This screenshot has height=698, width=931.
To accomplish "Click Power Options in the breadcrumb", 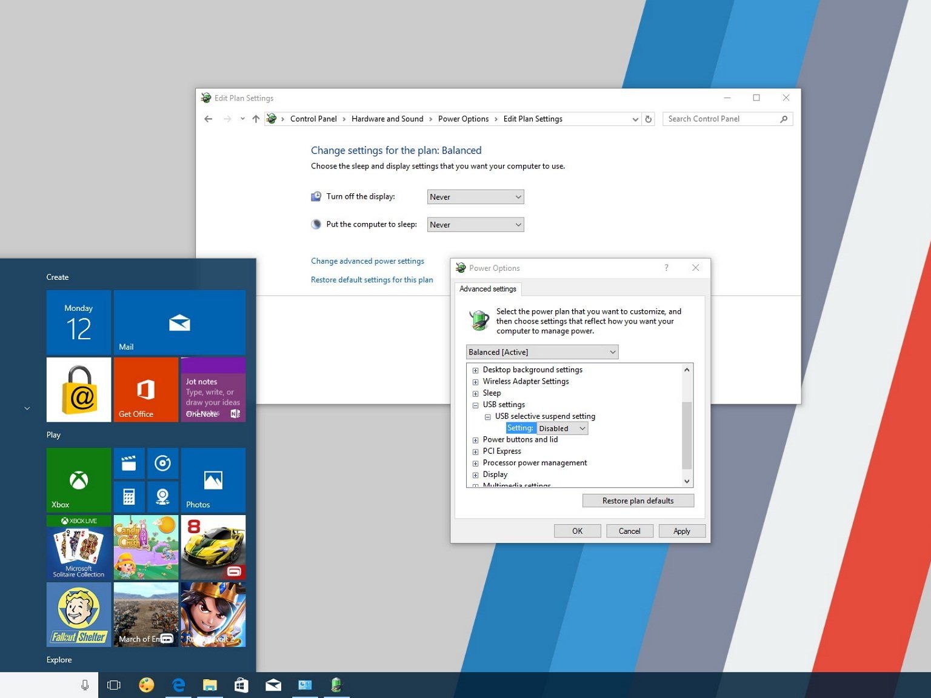I will 463,119.
